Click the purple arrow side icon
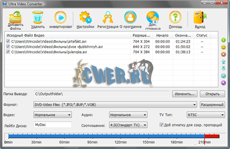 223,83
